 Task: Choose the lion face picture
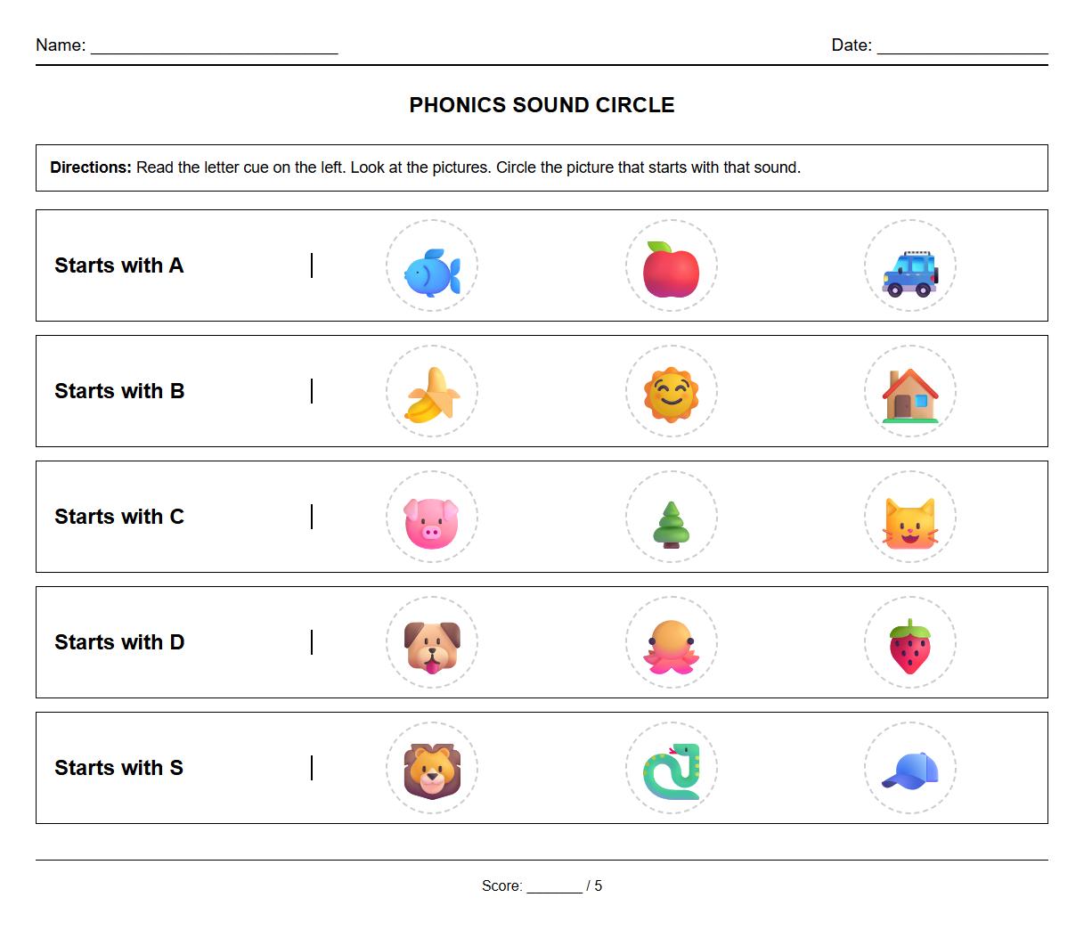point(432,769)
